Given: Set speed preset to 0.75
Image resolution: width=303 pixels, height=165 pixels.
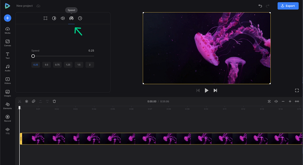Looking at the screenshot, I should [58, 65].
